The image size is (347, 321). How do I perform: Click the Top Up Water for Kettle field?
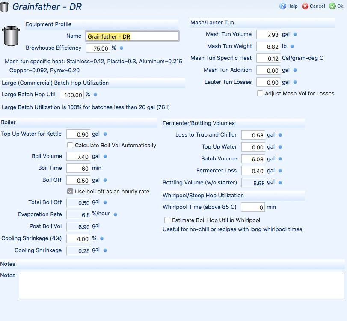(x=78, y=134)
